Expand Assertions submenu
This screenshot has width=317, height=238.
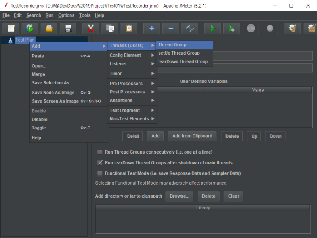tap(132, 101)
